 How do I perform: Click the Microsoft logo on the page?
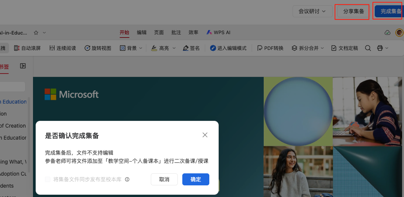pyautogui.click(x=71, y=95)
